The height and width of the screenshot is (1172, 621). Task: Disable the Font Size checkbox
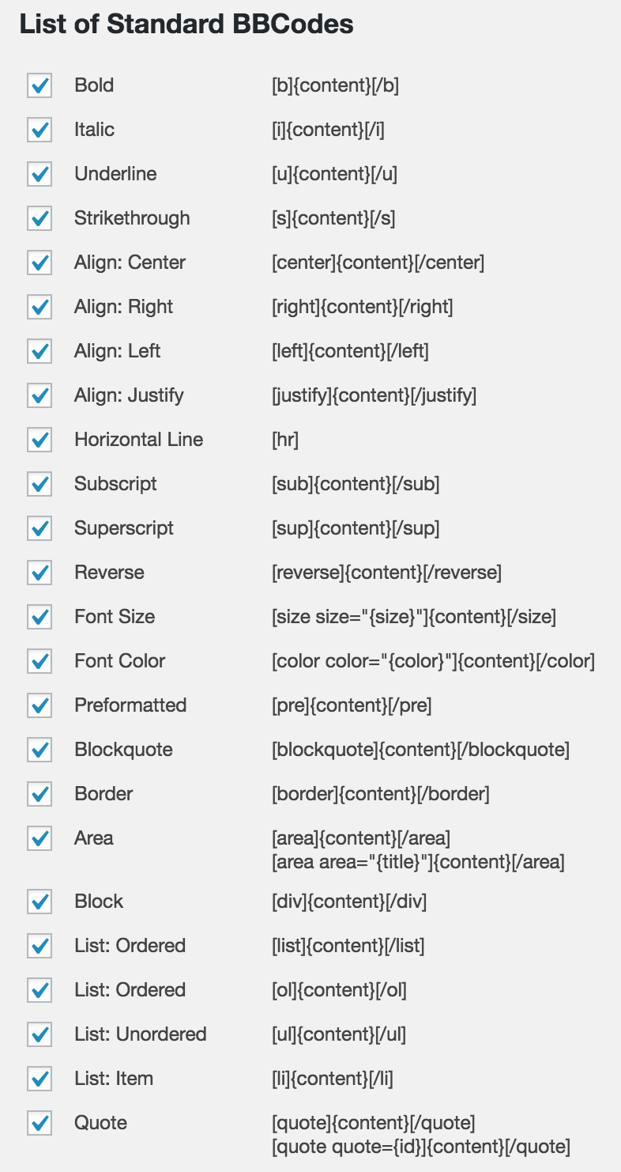40,617
